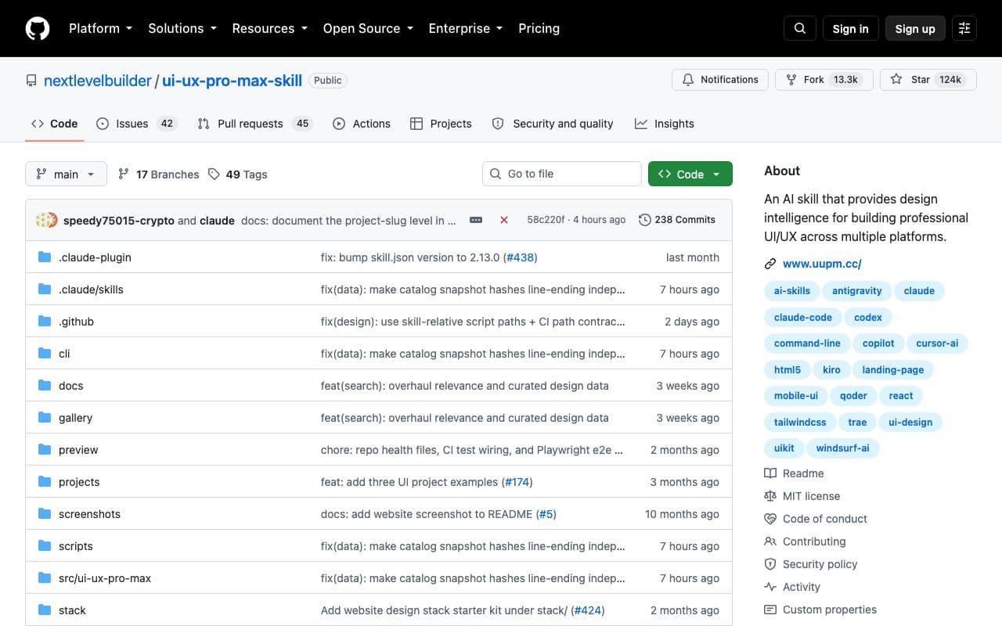Image resolution: width=1002 pixels, height=626 pixels.
Task: Open pull request #174 link
Action: pos(517,482)
